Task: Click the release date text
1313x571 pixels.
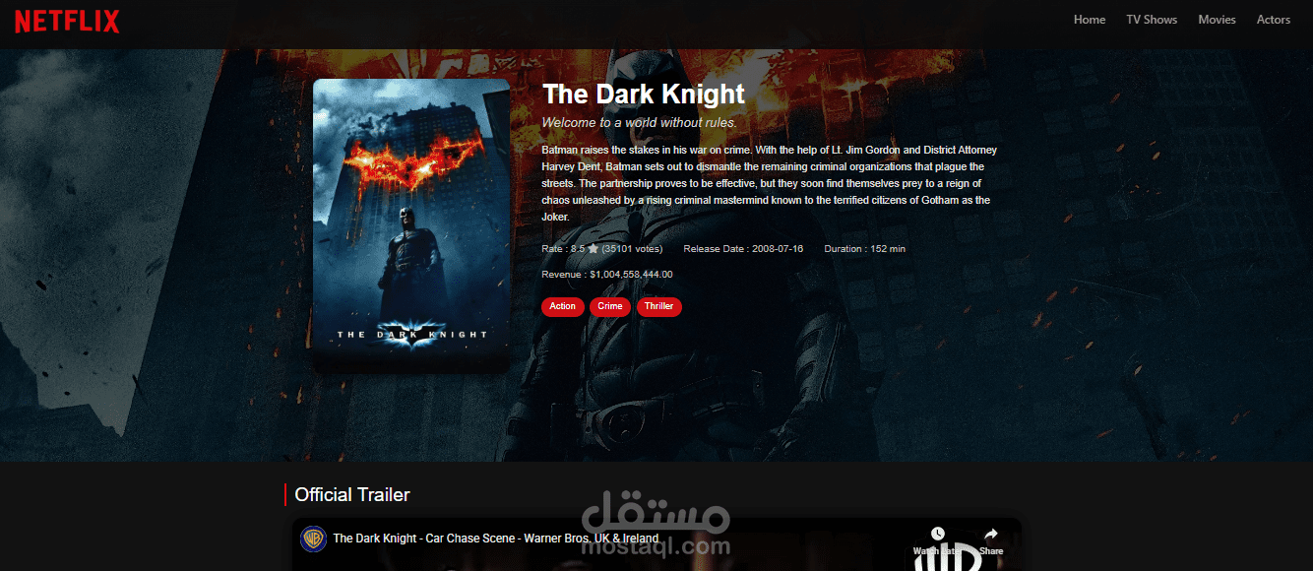Action: point(743,249)
